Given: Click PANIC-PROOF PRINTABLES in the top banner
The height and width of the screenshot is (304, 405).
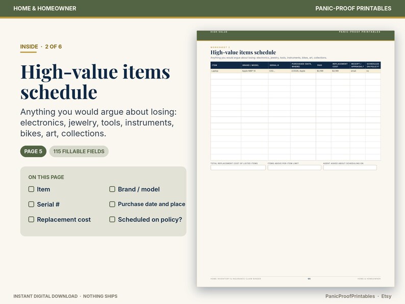Looking at the screenshot, I should [x=353, y=8].
